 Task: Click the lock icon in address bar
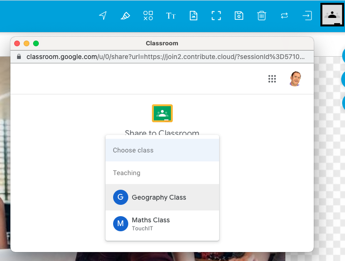pos(19,57)
